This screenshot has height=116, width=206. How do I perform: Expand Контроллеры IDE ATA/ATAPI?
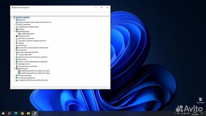coord(14,52)
